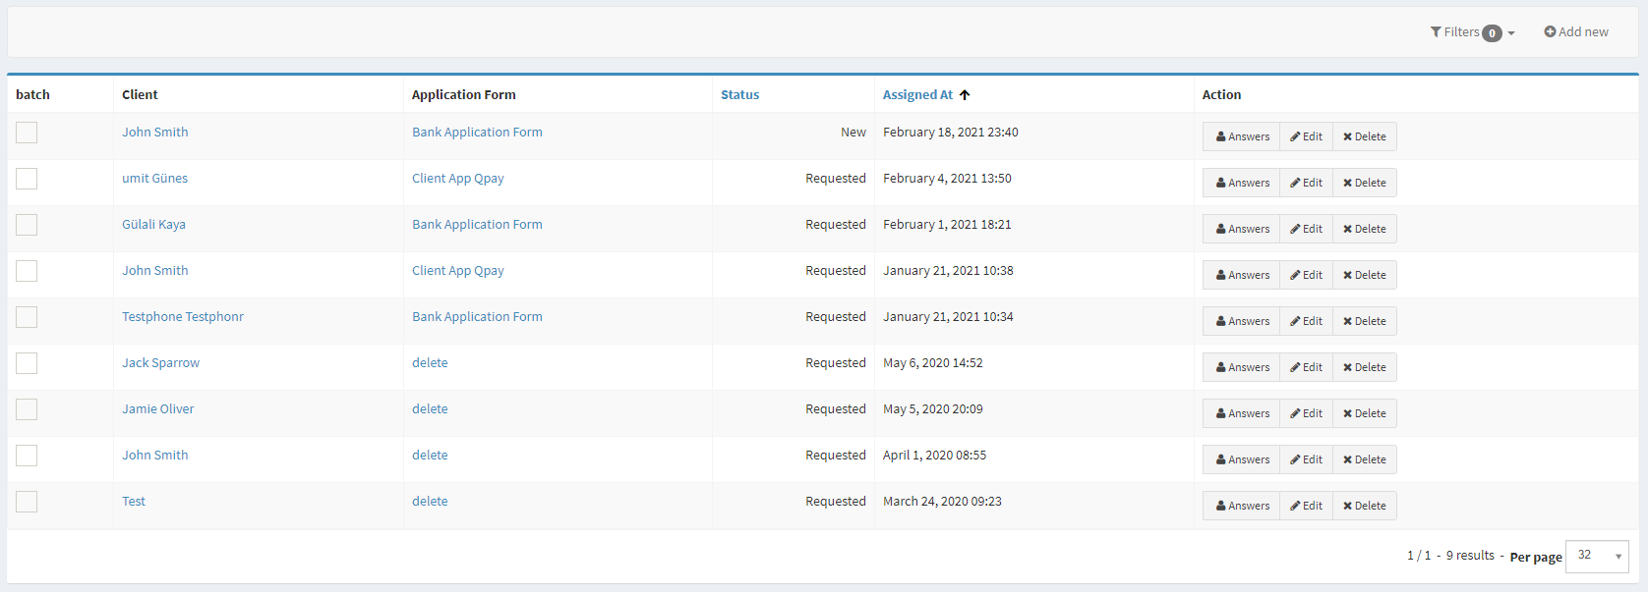The height and width of the screenshot is (592, 1648).
Task: Open the Per page 32 dropdown
Action: click(x=1596, y=556)
